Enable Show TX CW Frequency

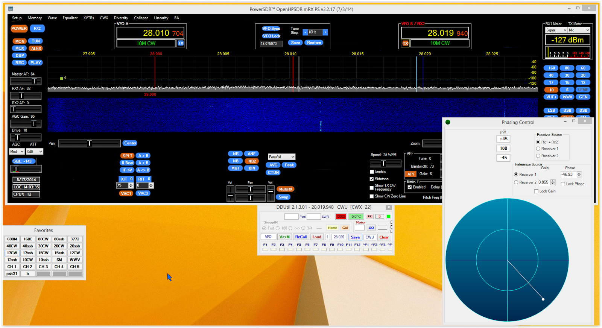(372, 187)
